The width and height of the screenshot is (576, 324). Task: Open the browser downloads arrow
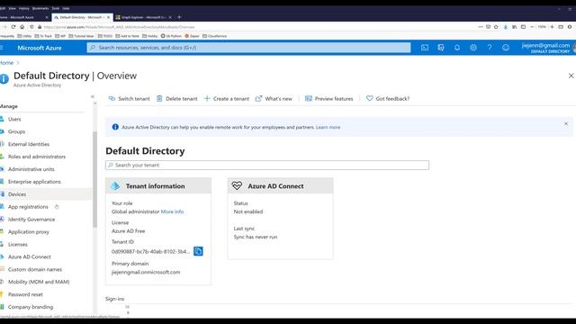pos(506,27)
